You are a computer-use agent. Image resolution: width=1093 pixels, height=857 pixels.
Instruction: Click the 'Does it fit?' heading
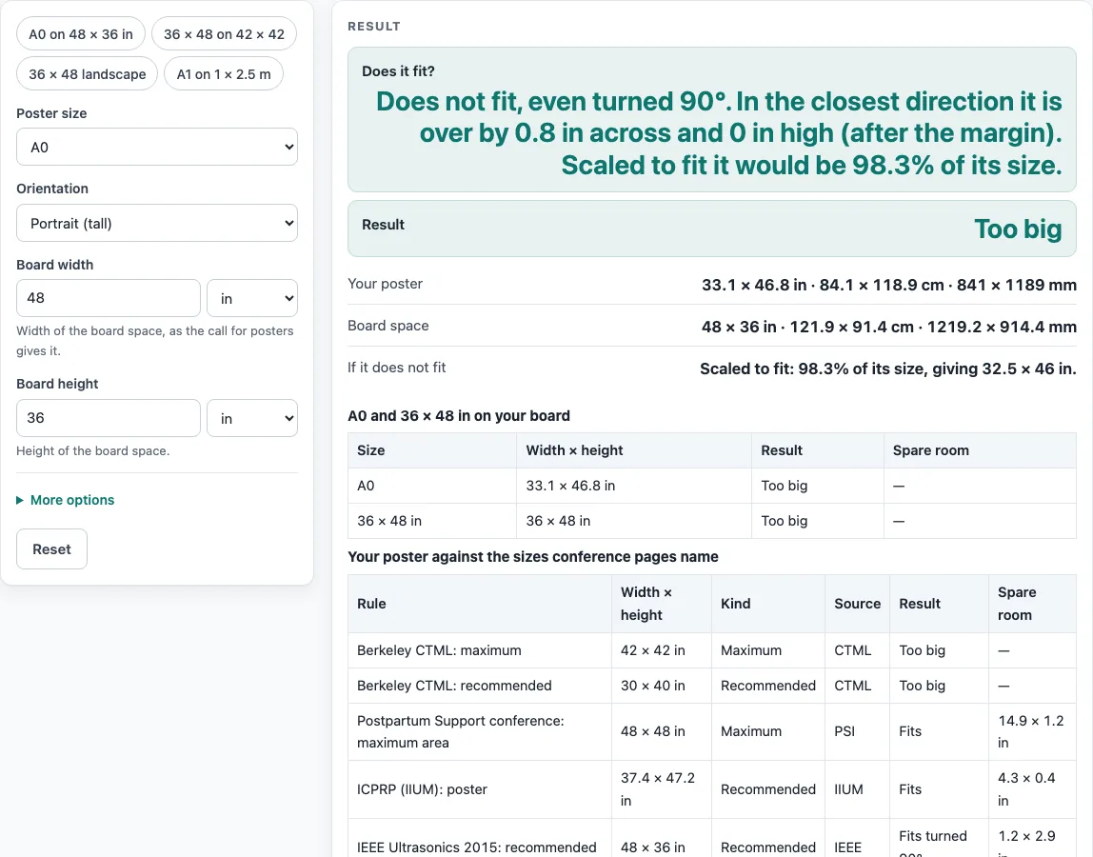click(x=398, y=71)
